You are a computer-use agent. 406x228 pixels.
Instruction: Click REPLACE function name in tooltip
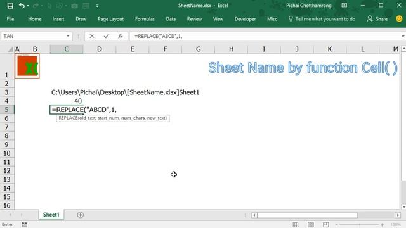tap(68, 118)
